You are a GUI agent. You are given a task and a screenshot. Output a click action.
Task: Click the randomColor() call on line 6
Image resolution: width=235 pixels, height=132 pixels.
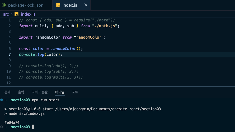coord(66,49)
